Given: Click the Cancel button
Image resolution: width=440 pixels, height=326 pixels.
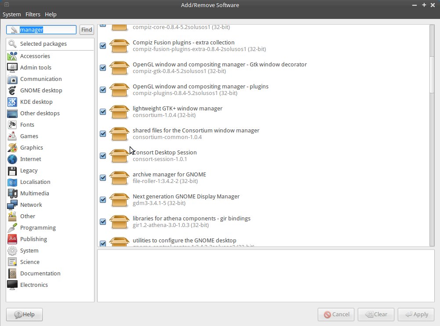Looking at the screenshot, I should point(336,315).
